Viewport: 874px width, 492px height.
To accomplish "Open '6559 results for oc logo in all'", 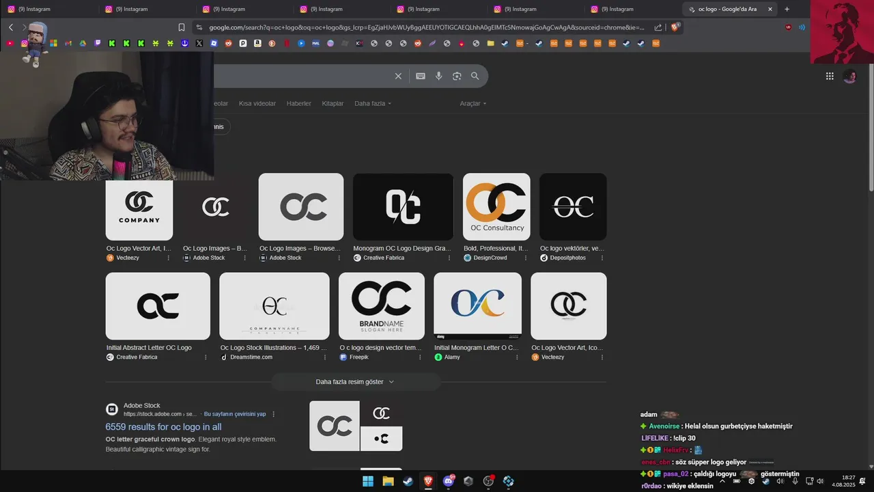I will click(163, 426).
